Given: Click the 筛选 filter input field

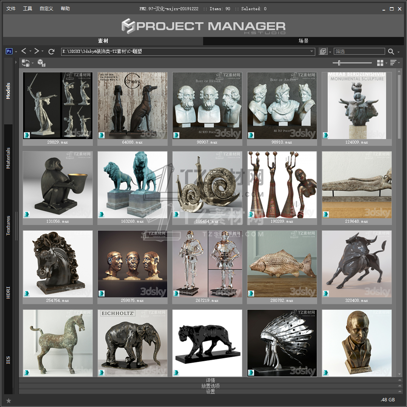Looking at the screenshot, I should click(x=359, y=52).
